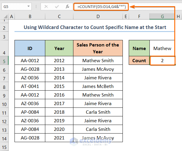The height and width of the screenshot is (151, 182).
Task: Open the Insert Function fx button
Action: point(67,7)
